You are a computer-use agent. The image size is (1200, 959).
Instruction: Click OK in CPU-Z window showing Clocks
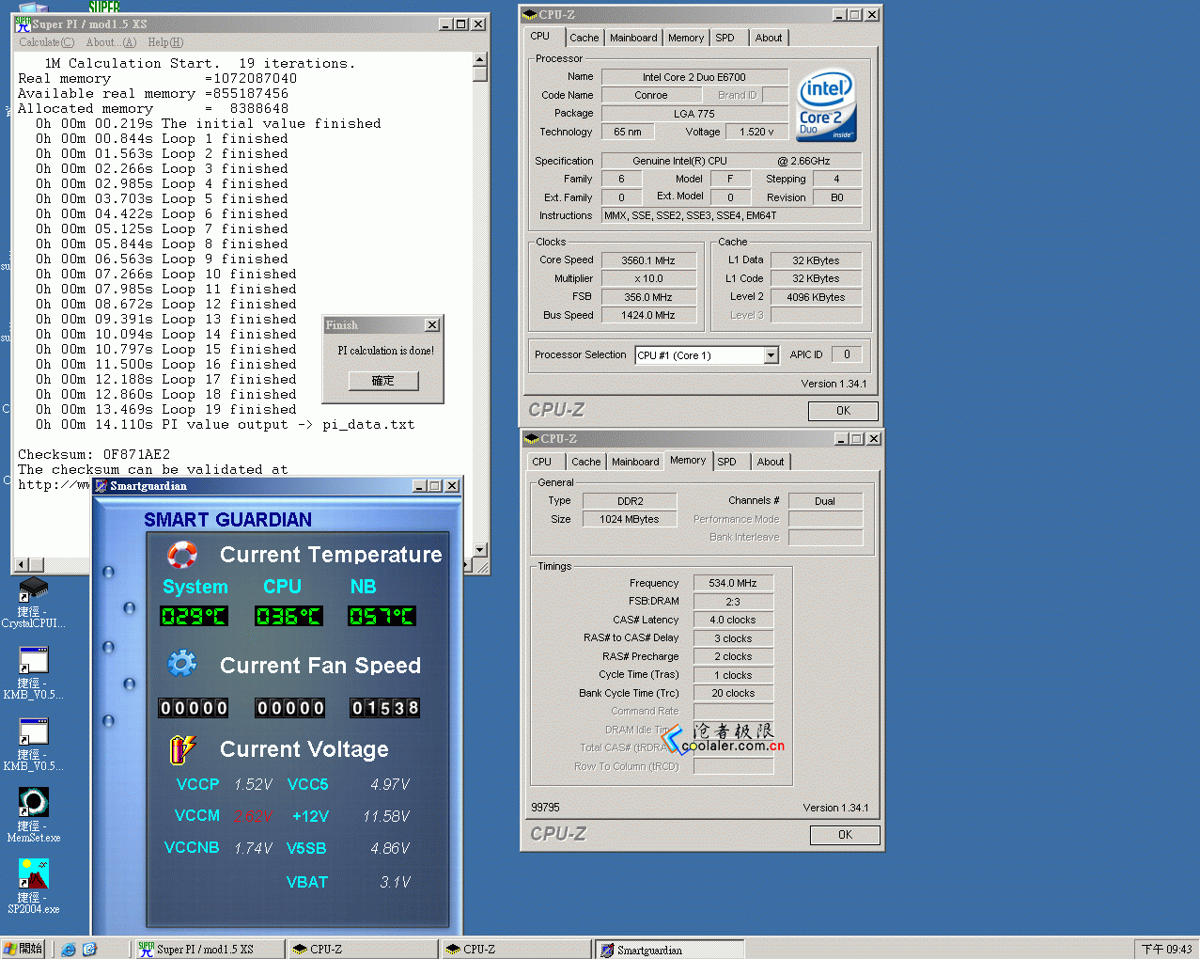pyautogui.click(x=843, y=411)
